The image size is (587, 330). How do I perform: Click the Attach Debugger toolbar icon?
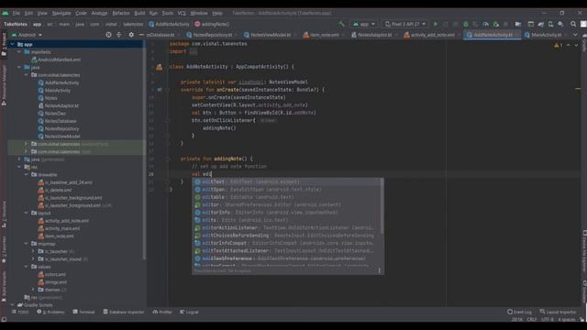click(495, 24)
